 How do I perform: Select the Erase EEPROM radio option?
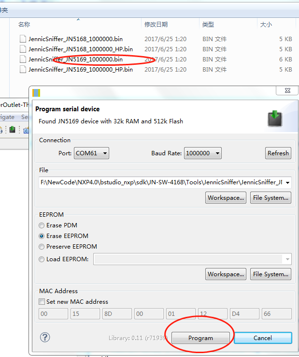(x=42, y=236)
